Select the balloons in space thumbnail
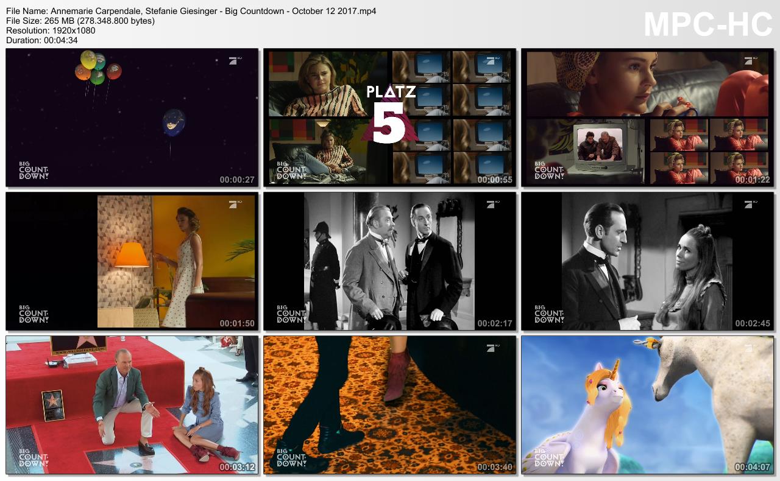This screenshot has width=780, height=481. click(x=132, y=118)
